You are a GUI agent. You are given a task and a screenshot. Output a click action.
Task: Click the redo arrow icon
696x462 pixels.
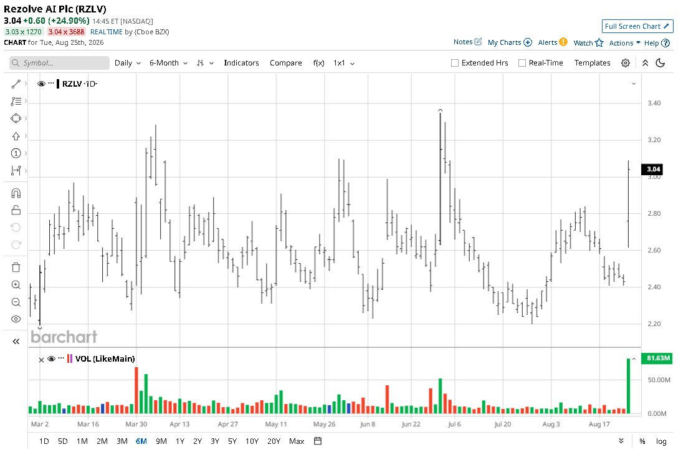(x=16, y=245)
